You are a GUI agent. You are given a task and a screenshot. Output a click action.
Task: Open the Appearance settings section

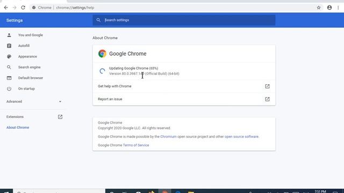click(27, 56)
